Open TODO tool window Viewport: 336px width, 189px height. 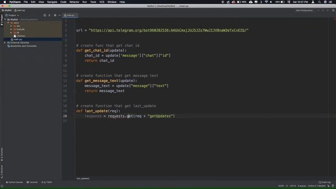[x=47, y=182]
